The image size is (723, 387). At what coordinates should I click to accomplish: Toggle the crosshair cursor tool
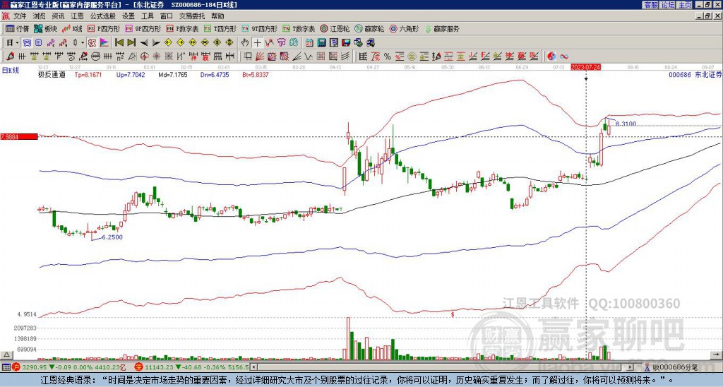click(x=257, y=43)
